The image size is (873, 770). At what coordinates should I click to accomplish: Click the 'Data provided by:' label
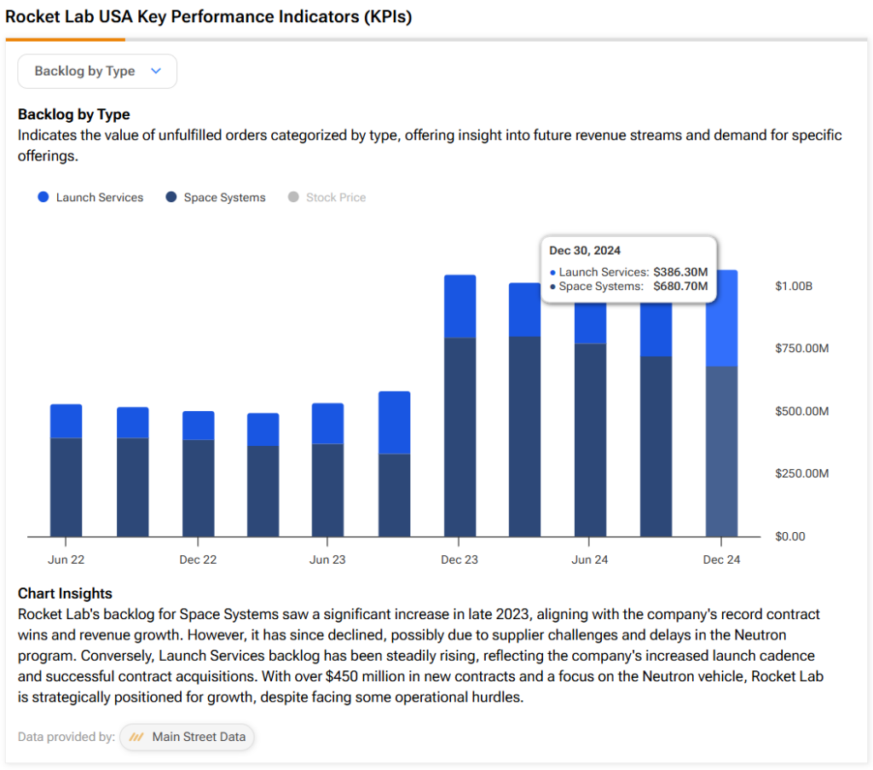point(66,737)
